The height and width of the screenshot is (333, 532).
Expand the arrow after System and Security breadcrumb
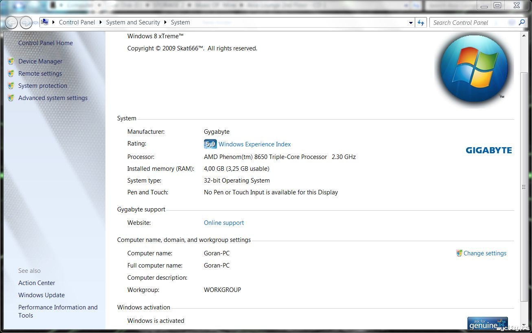point(165,22)
